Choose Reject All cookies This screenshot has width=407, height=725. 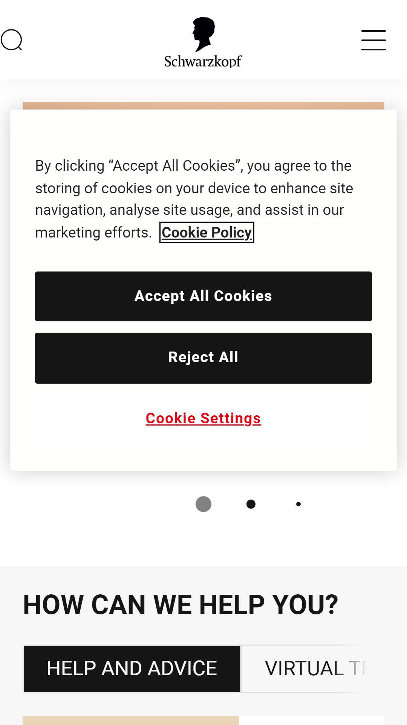tap(203, 358)
